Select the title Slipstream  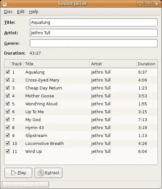(36, 136)
